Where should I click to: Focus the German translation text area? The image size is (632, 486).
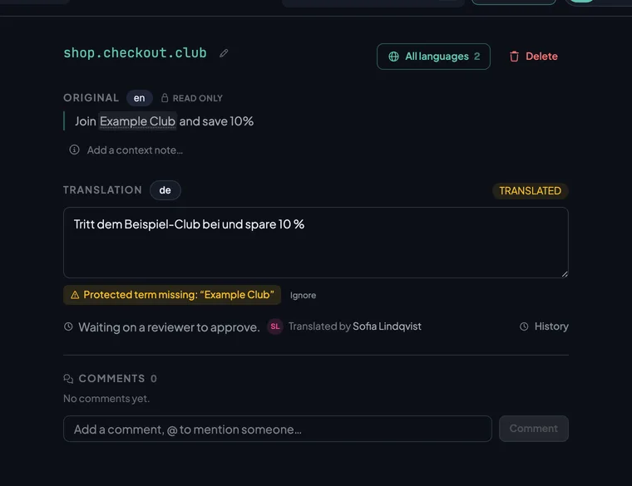pos(316,243)
